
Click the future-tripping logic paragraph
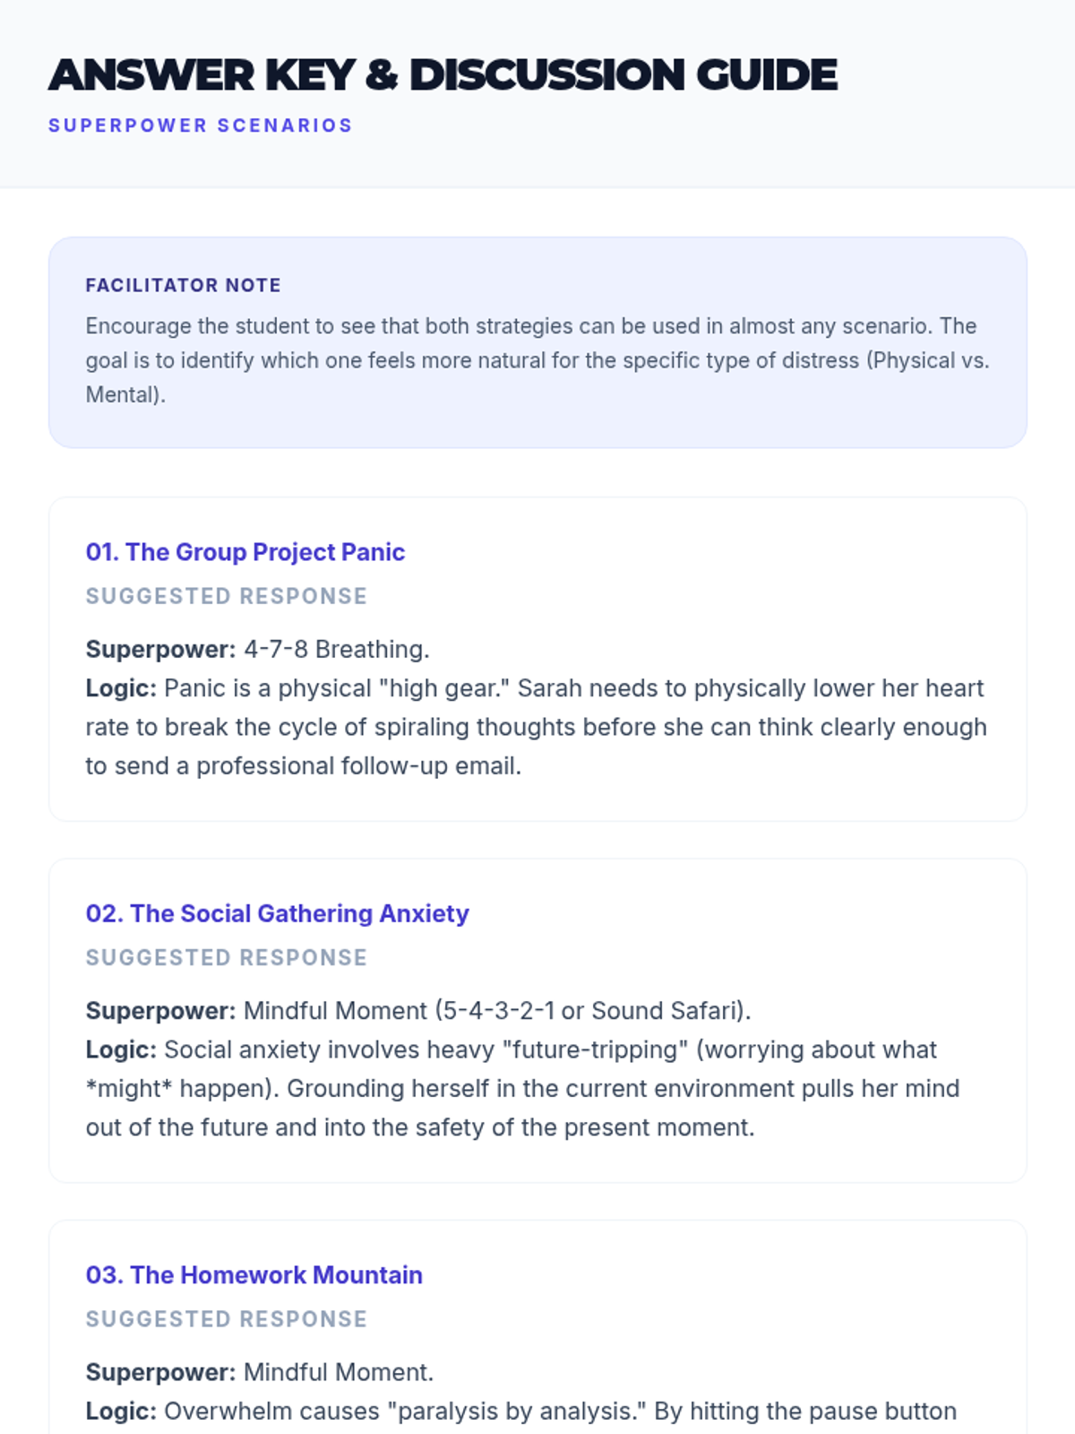(x=523, y=1088)
